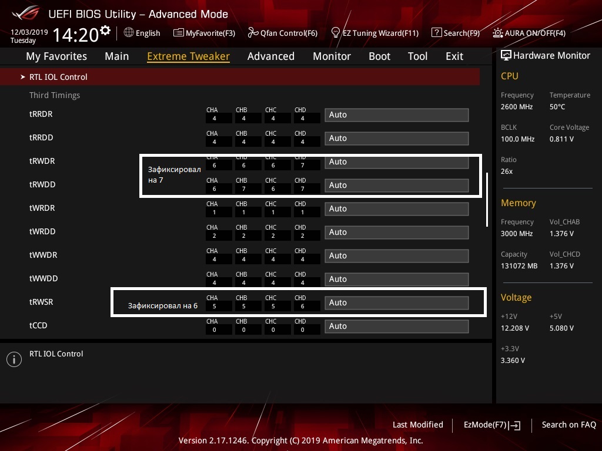Click the MyFavorite list icon
The width and height of the screenshot is (602, 451).
click(178, 33)
